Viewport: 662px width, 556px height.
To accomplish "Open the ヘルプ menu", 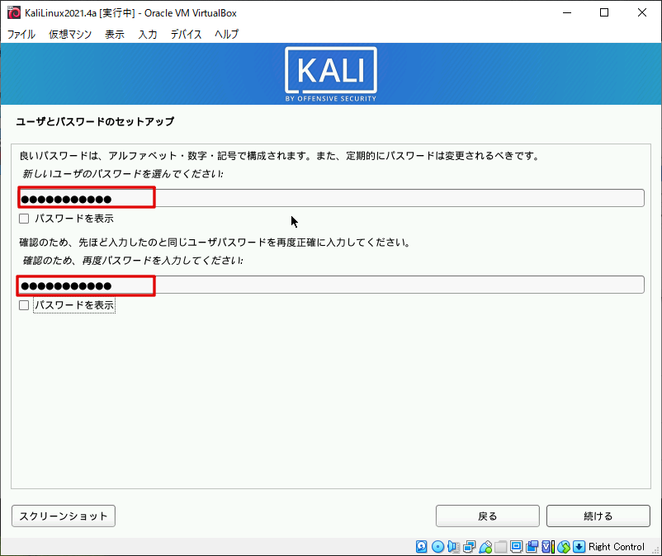I will tap(226, 34).
